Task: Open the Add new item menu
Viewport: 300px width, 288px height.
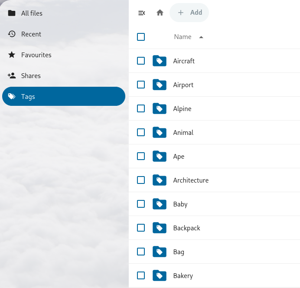Action: click(189, 13)
